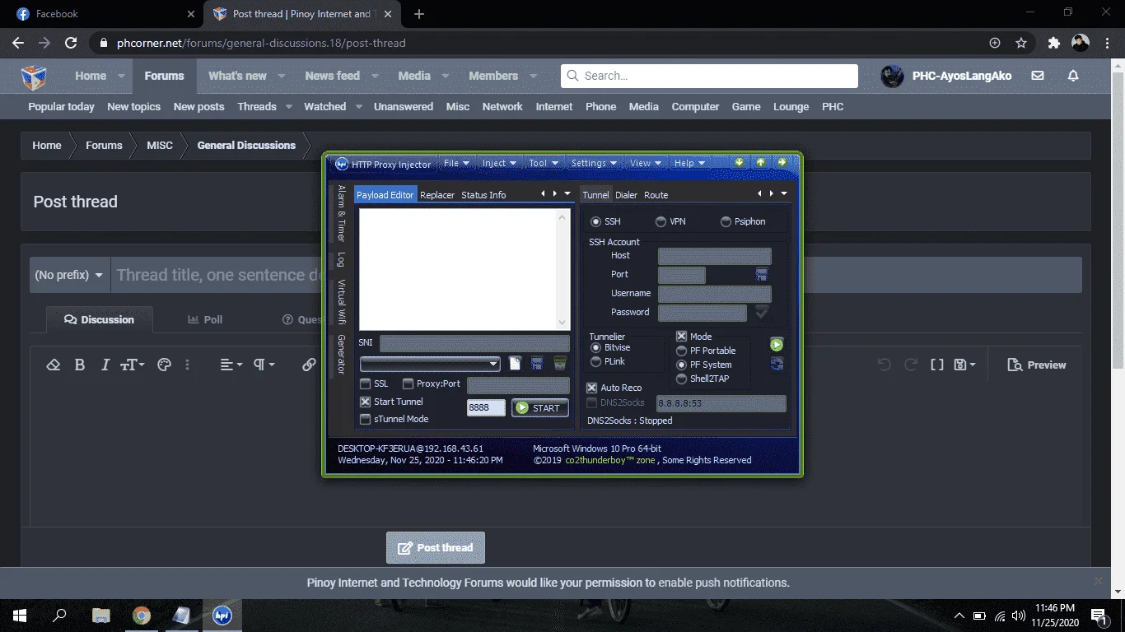Open the View menu dropdown in Injector
Viewport: 1125px width, 632px height.
click(x=647, y=163)
